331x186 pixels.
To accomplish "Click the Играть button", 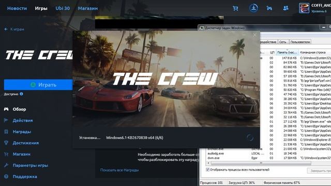I will point(38,85).
